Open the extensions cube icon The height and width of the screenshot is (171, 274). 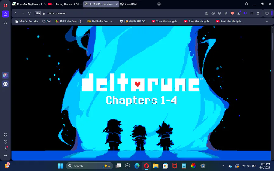(x=267, y=13)
